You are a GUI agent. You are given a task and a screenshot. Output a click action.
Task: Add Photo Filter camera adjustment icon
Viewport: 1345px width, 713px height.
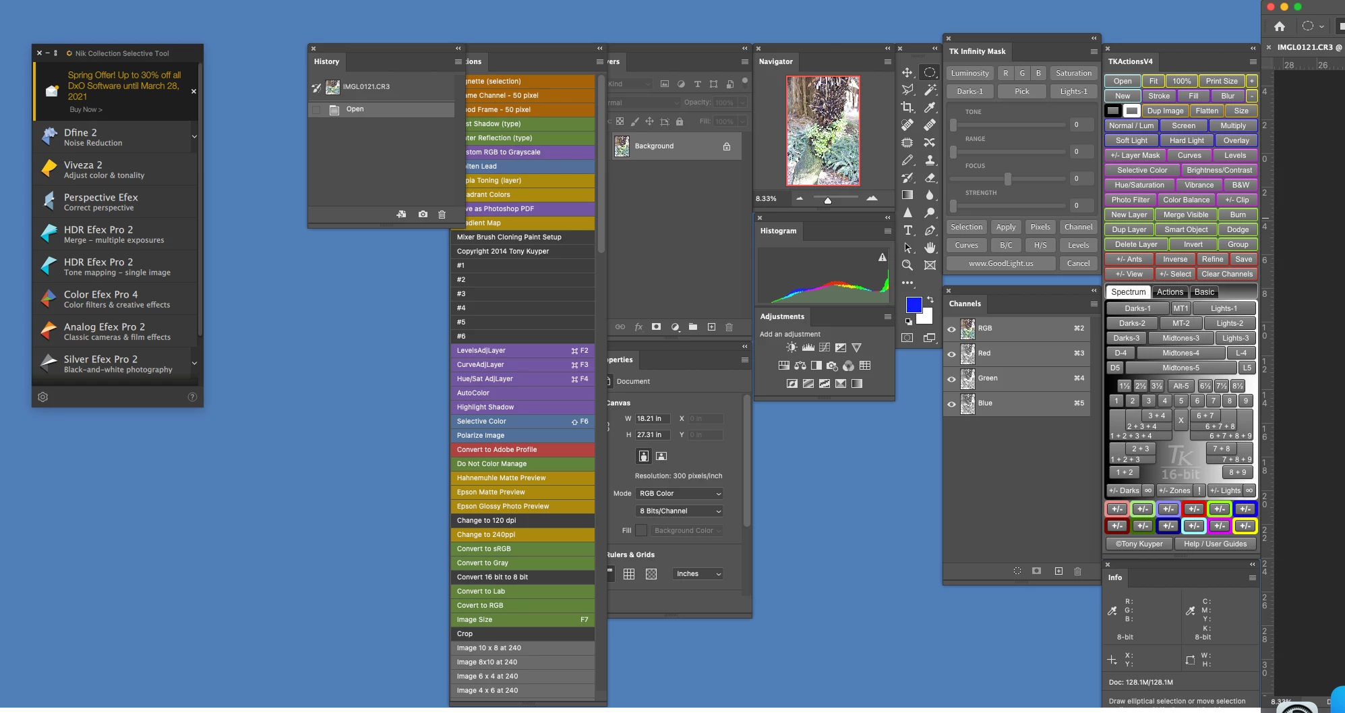(x=832, y=366)
